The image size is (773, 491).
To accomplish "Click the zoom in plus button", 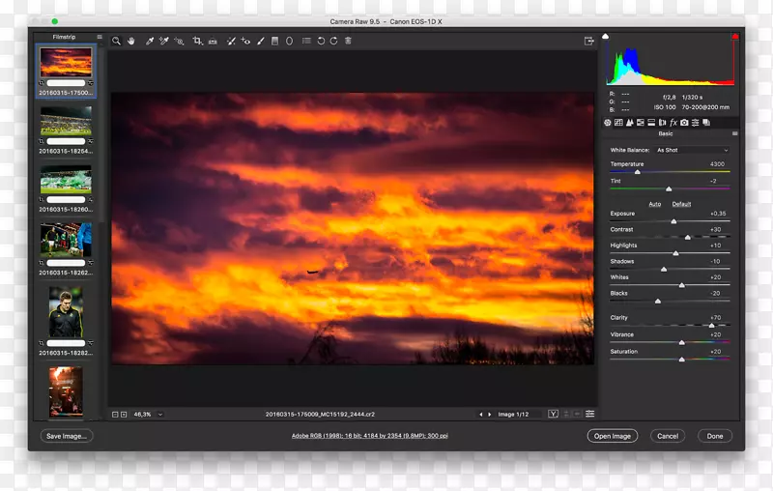I will (x=124, y=415).
